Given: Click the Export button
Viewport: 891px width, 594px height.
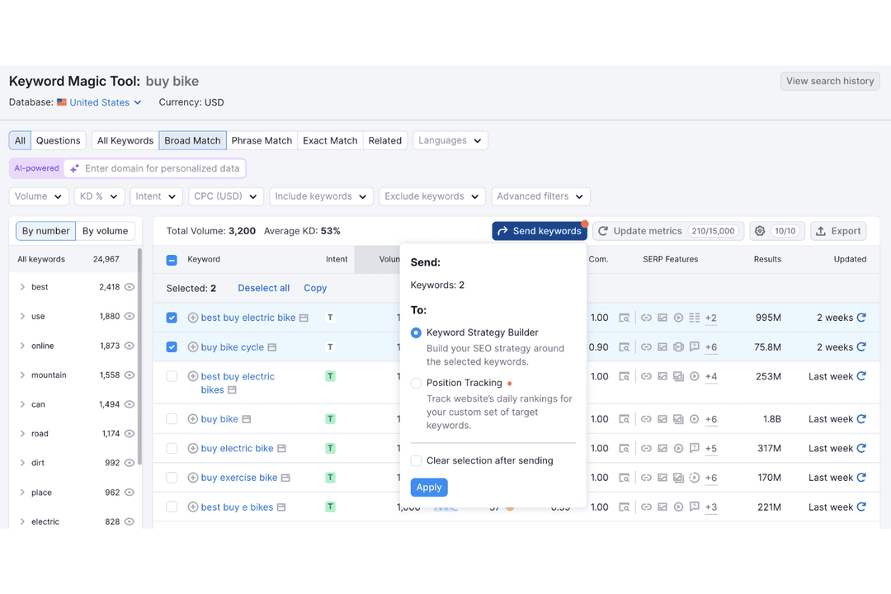Looking at the screenshot, I should (x=838, y=231).
